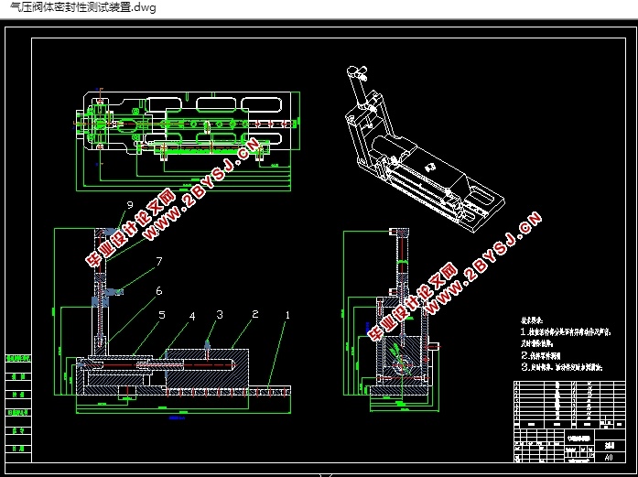Click technical requirement note number 2
Screen dimensions: 638x477
[541, 355]
